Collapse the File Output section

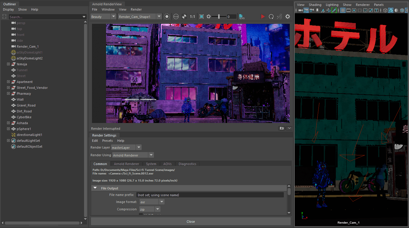click(x=95, y=188)
